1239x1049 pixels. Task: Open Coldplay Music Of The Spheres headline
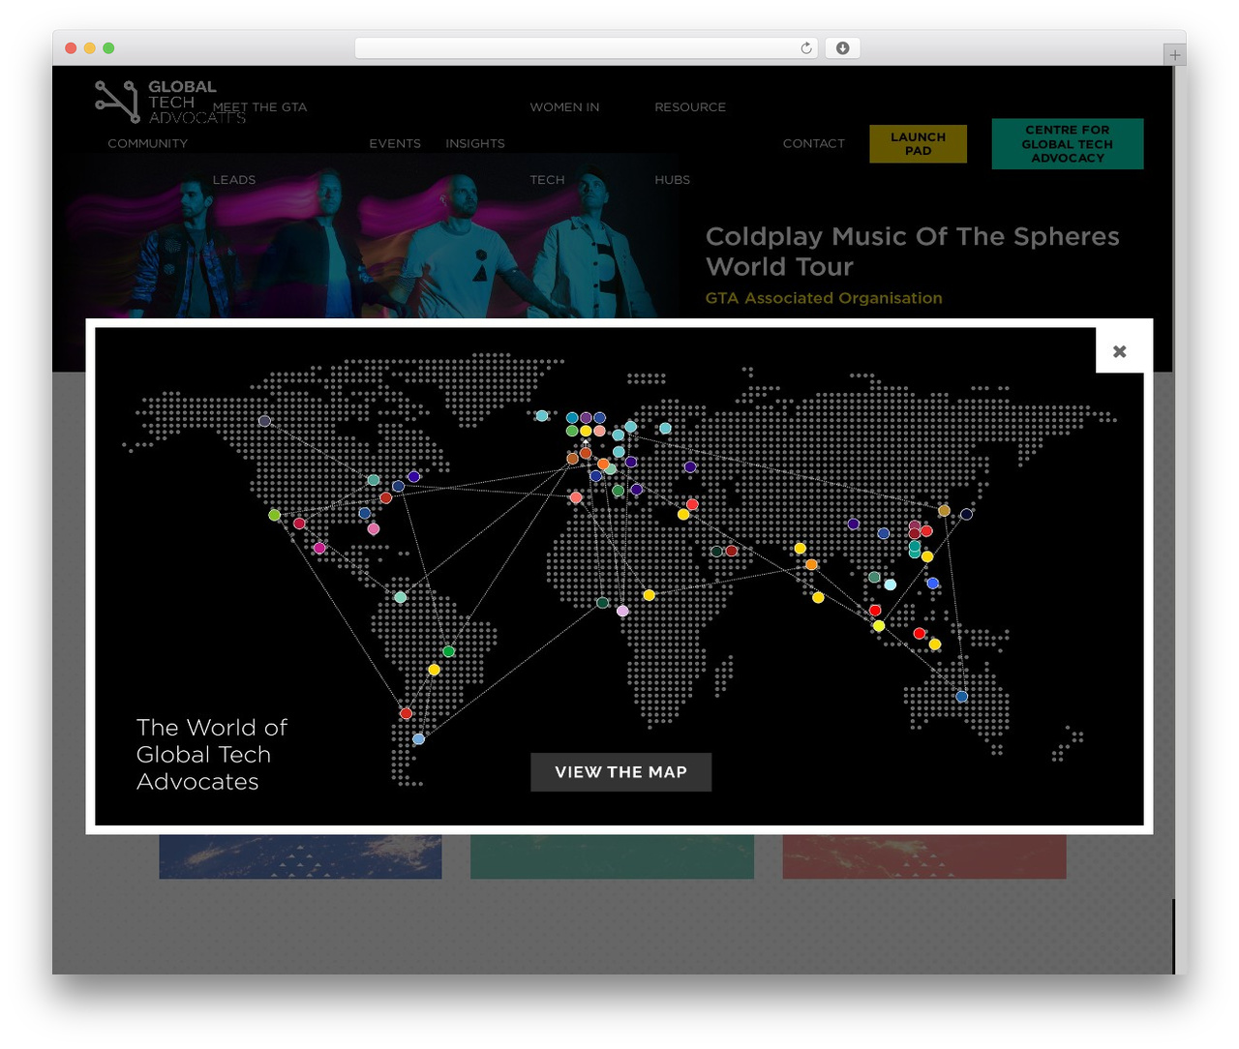(912, 251)
